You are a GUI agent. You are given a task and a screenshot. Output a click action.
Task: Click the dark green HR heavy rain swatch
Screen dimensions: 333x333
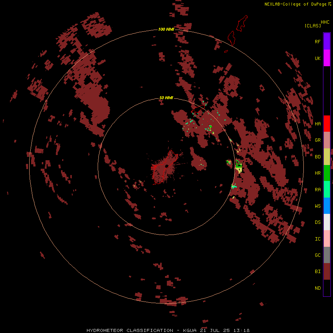point(327,173)
